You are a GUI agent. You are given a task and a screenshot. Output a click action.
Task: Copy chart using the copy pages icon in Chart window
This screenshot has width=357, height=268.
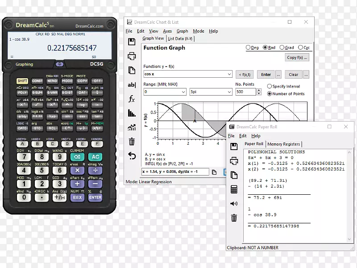[132, 70]
